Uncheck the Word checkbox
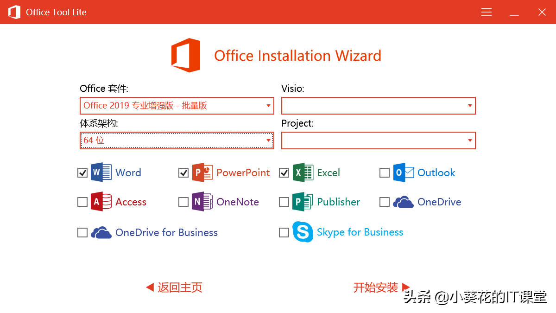Image resolution: width=556 pixels, height=313 pixels. coord(82,173)
